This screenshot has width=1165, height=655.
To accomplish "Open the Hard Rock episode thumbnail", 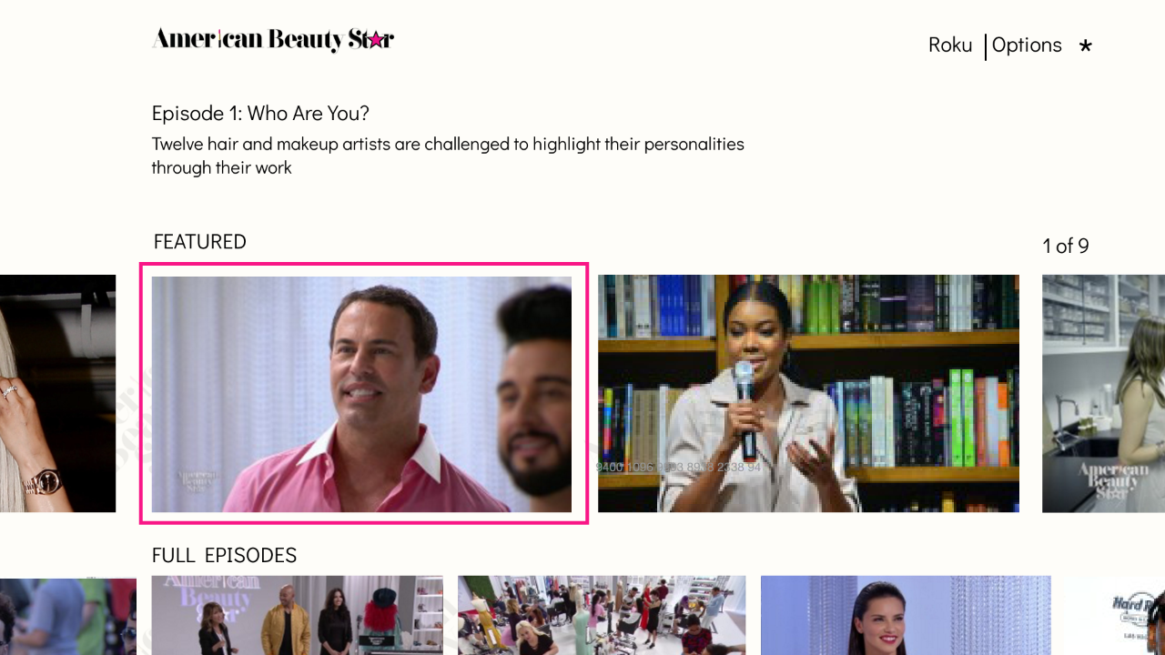I will [x=1115, y=615].
